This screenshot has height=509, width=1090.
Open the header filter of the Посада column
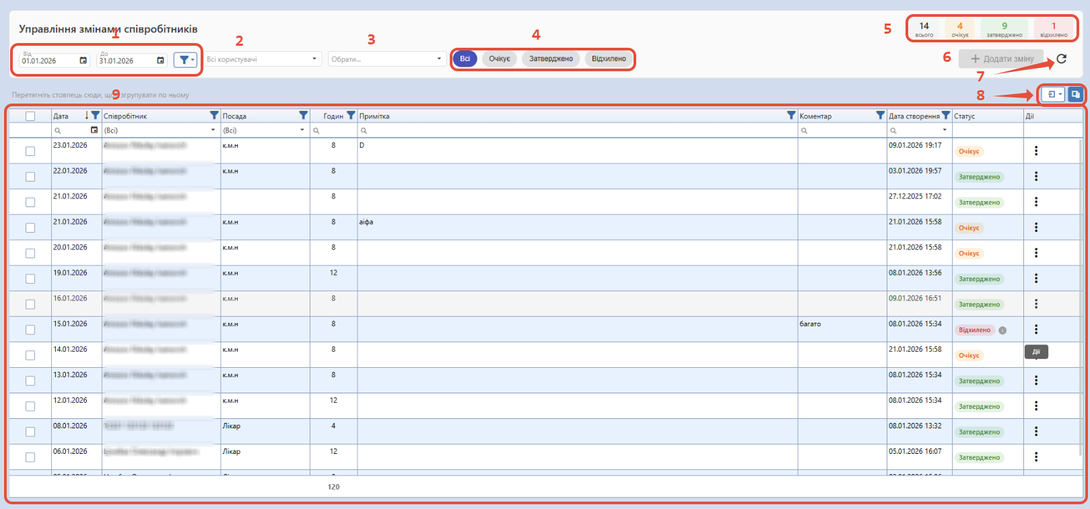pos(304,116)
